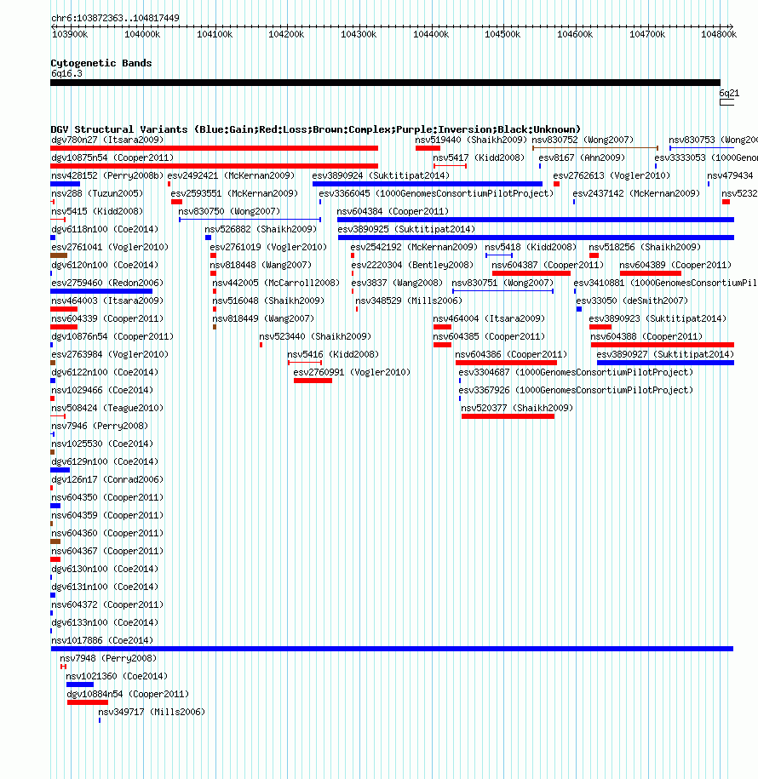
Task: Open nsv5415 (Kidd2008) variant
Action: click(97, 212)
